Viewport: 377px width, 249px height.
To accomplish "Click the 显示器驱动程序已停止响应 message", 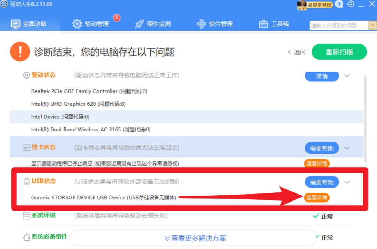I will tap(105, 163).
